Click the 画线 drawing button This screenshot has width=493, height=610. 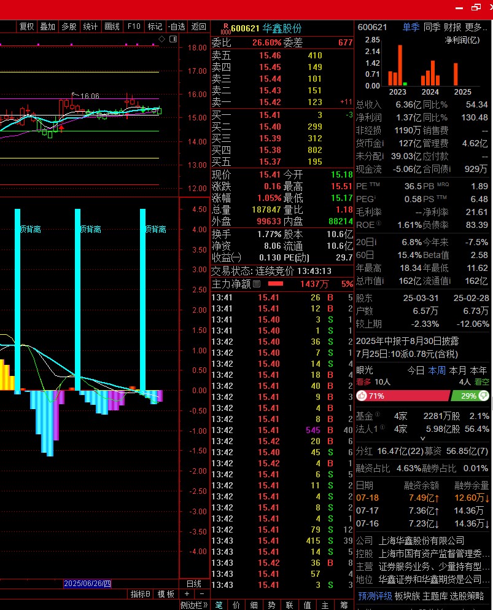tap(112, 26)
